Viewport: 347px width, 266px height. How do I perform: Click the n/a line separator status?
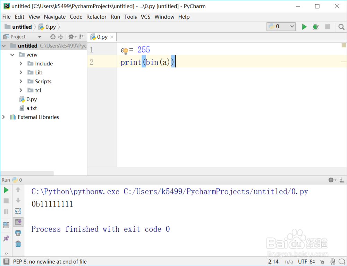(289, 262)
